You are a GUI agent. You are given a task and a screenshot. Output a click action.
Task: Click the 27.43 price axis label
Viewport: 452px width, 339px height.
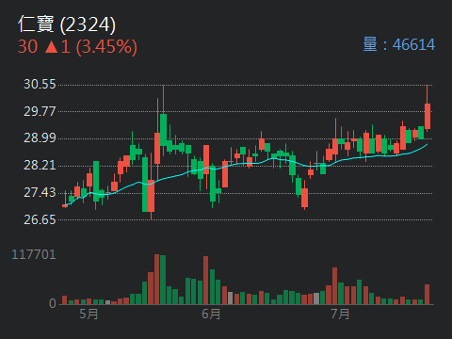click(40, 192)
